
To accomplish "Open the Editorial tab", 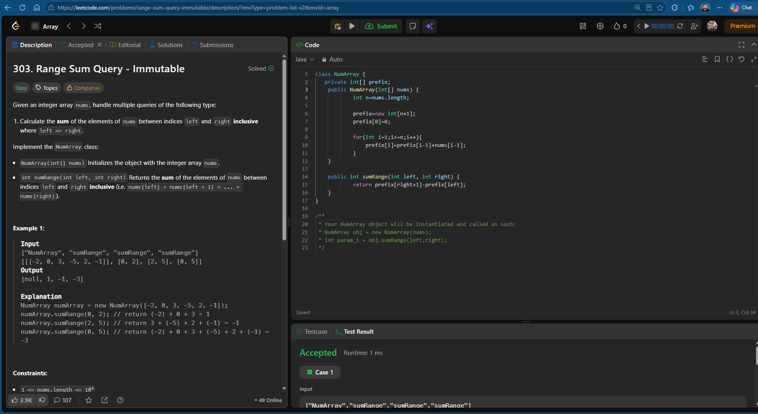I will tap(125, 45).
